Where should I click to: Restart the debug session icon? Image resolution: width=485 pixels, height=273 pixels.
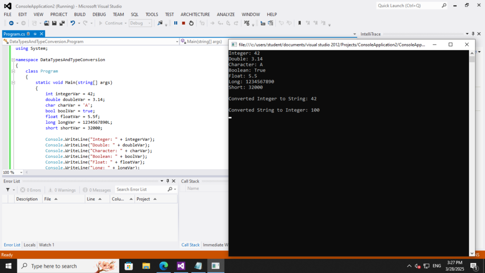[191, 23]
